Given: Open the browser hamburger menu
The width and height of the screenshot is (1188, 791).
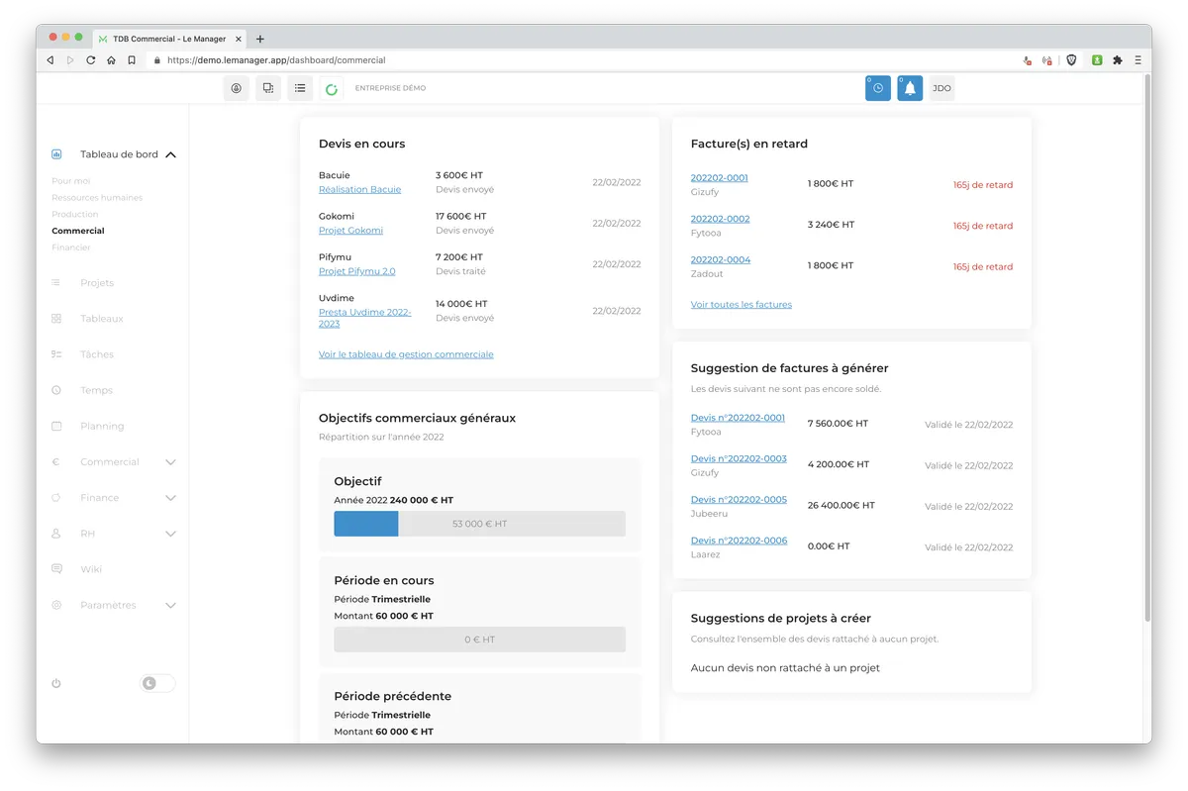Looking at the screenshot, I should click(x=1138, y=60).
